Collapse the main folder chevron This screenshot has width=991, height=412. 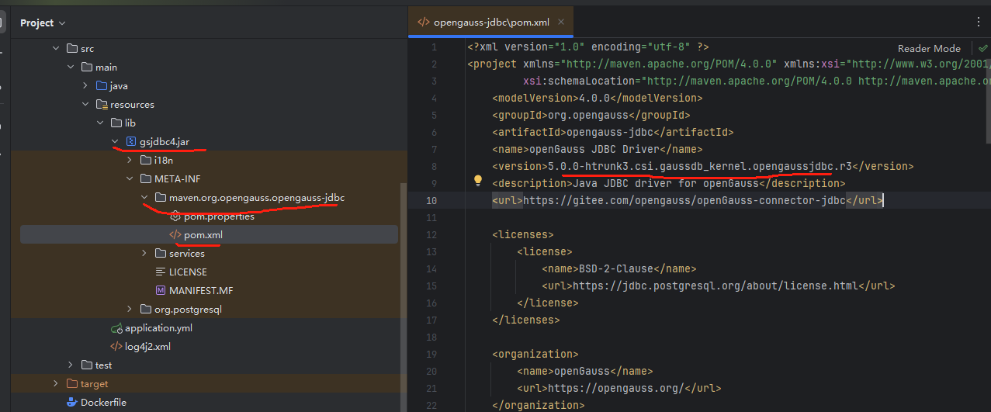[71, 67]
